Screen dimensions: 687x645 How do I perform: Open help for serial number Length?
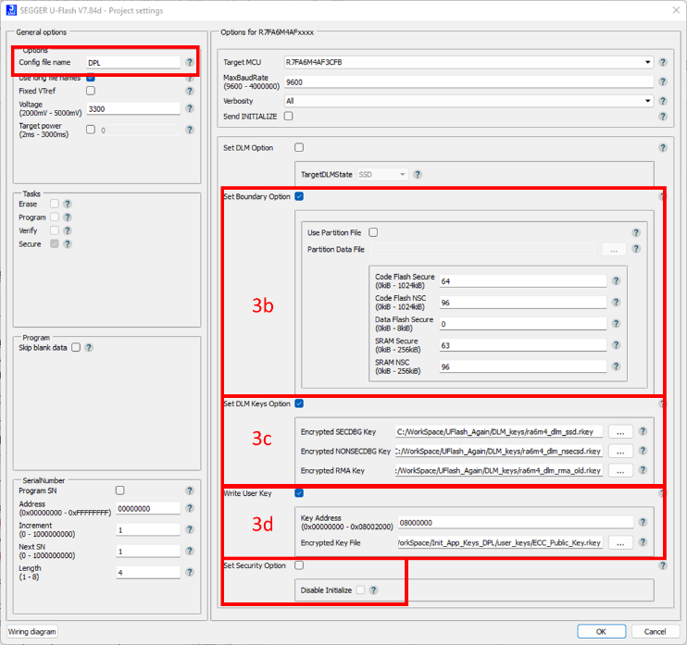189,572
